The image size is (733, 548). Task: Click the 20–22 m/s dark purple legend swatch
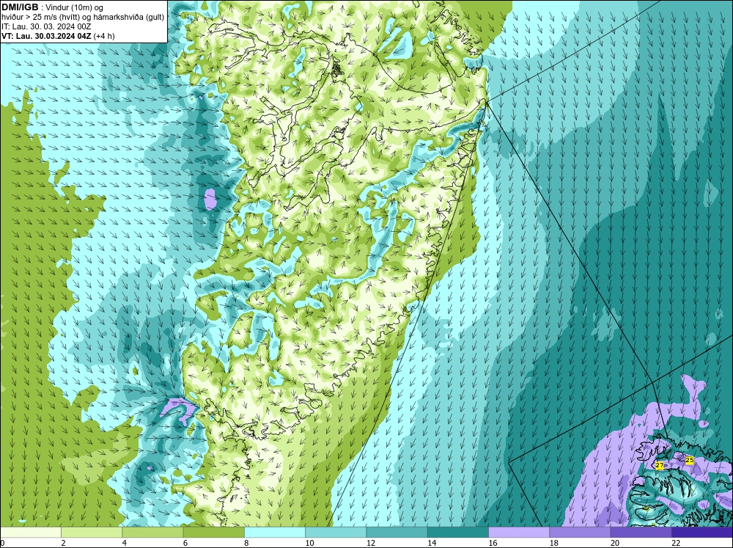click(641, 533)
